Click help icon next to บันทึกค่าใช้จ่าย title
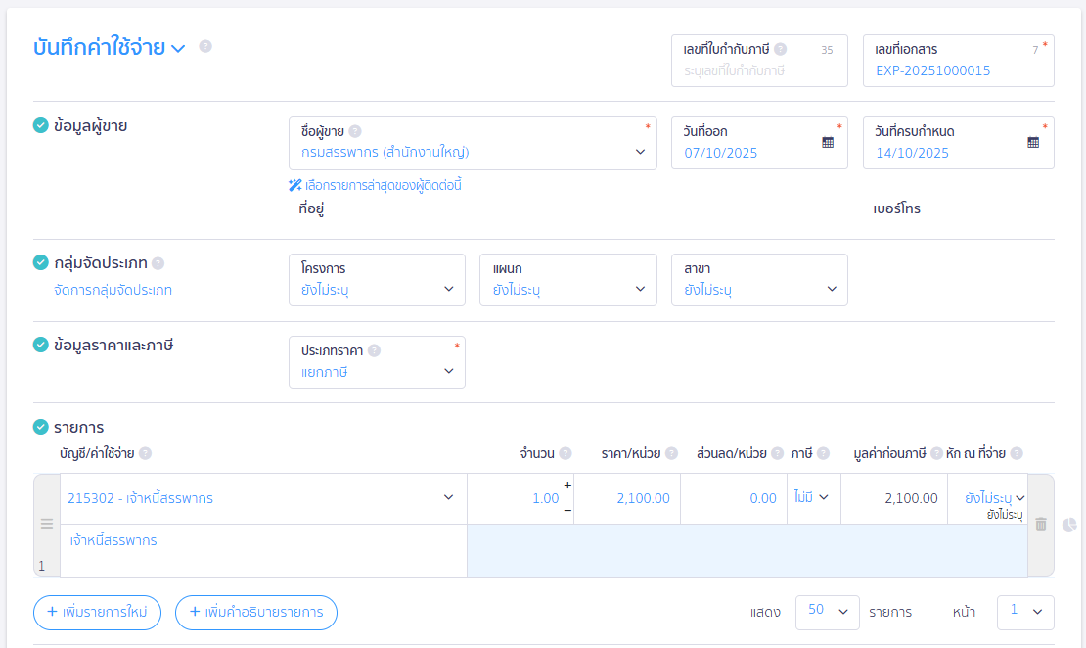This screenshot has height=648, width=1086. click(205, 46)
